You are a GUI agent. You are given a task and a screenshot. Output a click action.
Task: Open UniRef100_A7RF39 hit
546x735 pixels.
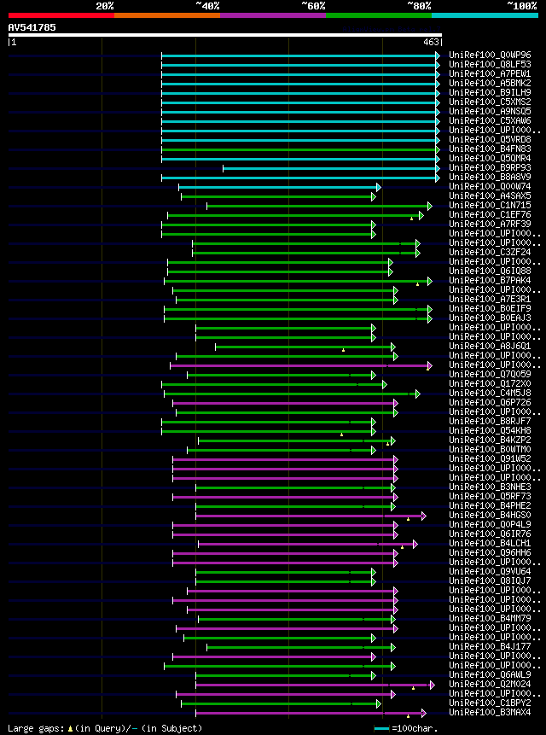pyautogui.click(x=490, y=224)
